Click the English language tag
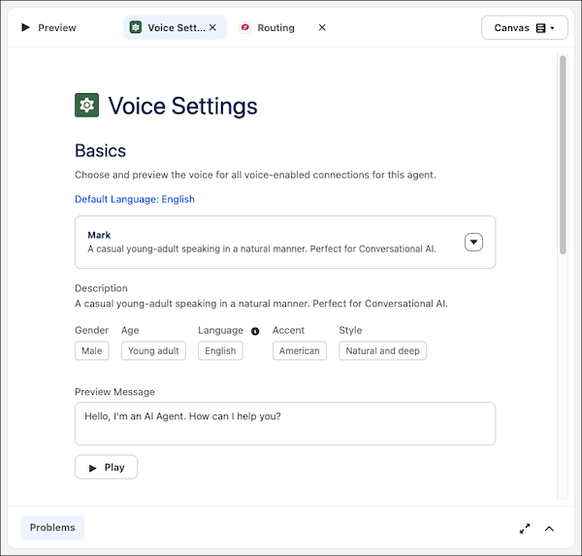This screenshot has width=582, height=556. [x=220, y=351]
